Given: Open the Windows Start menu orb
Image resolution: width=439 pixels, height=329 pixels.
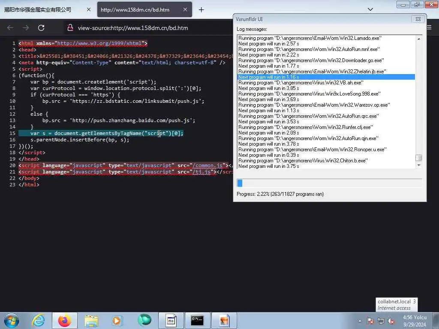Looking at the screenshot, I should (x=12, y=320).
